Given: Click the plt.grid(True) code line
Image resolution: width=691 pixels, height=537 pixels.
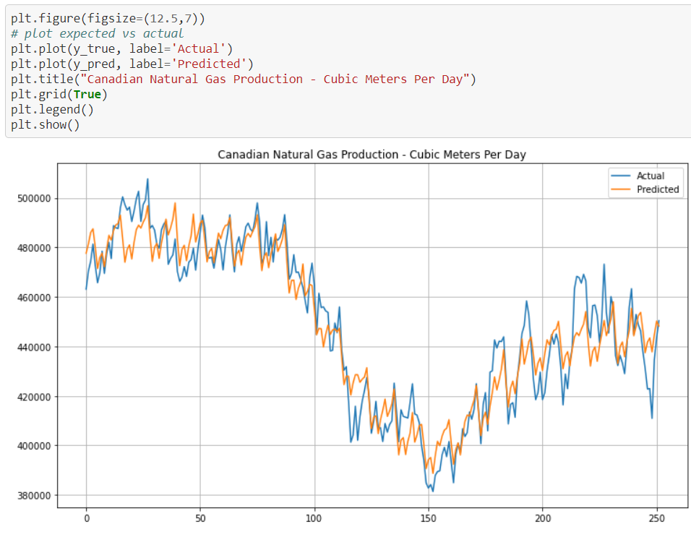Looking at the screenshot, I should 59,94.
